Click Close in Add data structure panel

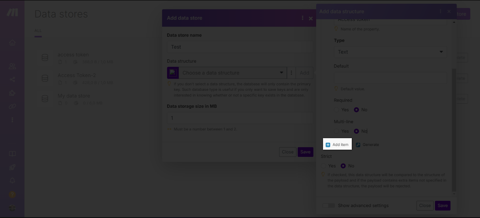[425, 206]
